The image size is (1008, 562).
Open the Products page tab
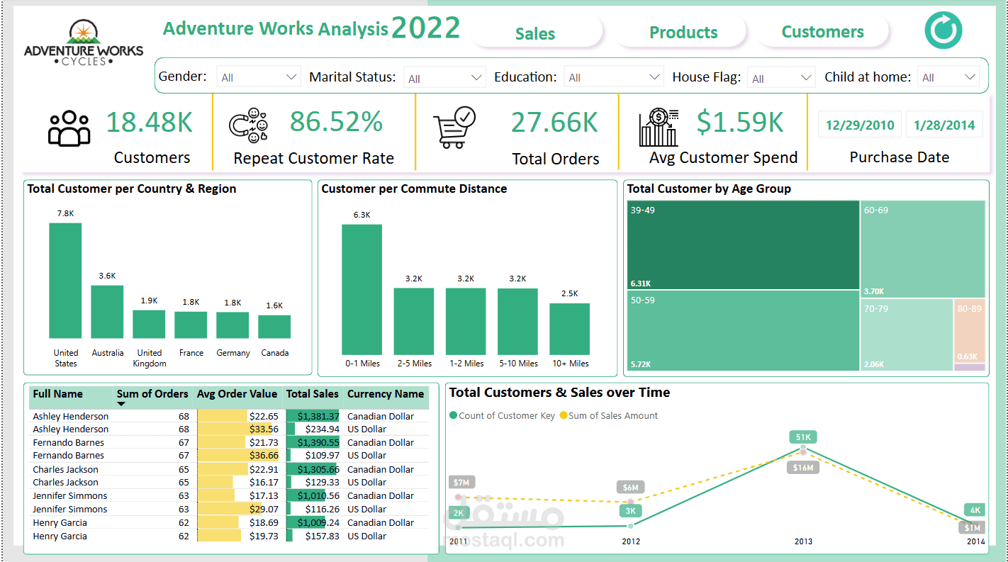[x=683, y=33]
